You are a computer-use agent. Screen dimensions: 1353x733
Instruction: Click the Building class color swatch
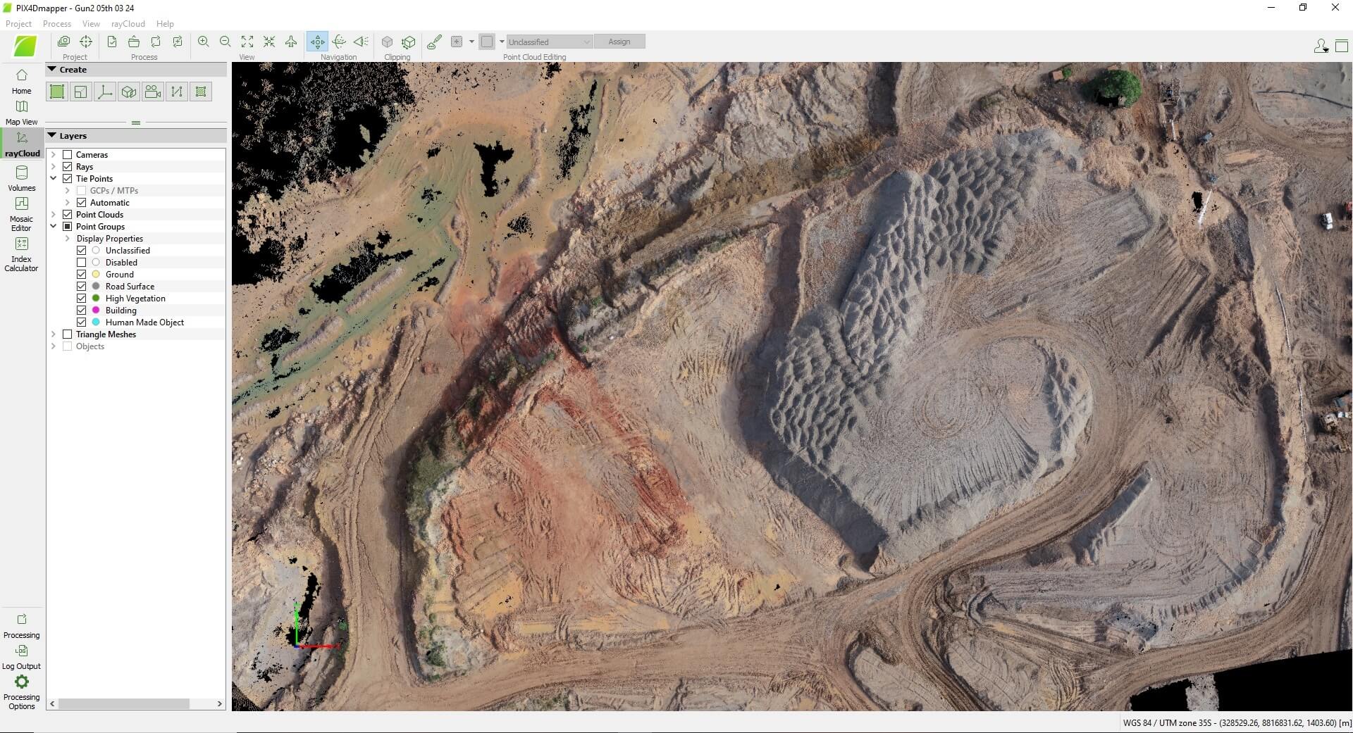[x=95, y=310]
